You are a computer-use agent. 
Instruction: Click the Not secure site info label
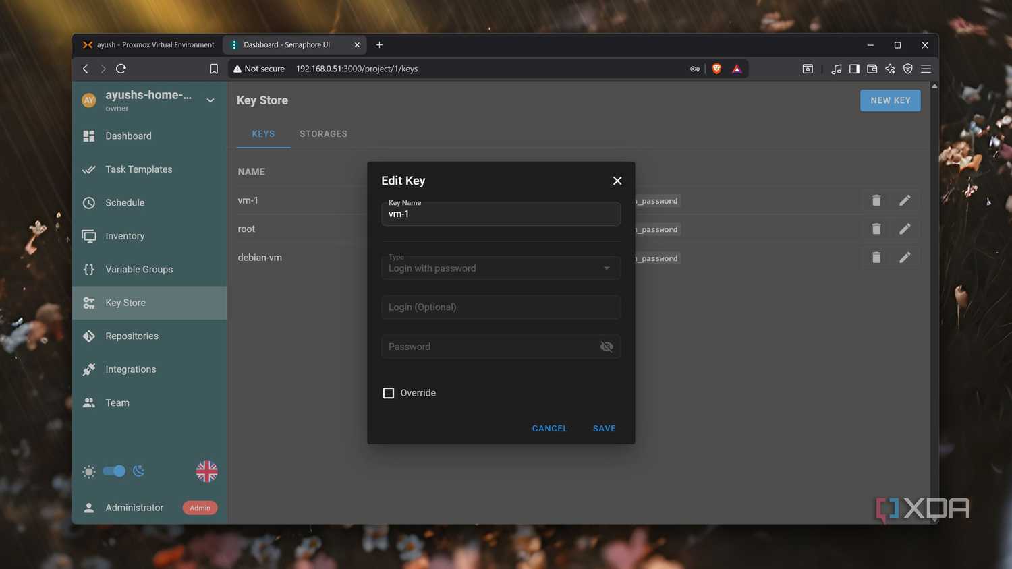(259, 69)
